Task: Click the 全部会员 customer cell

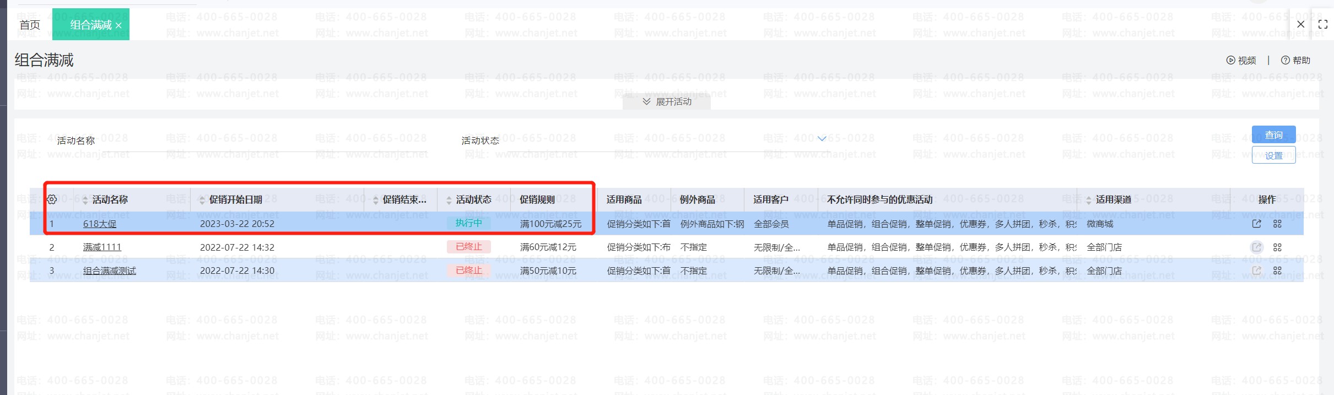Action: 771,224
